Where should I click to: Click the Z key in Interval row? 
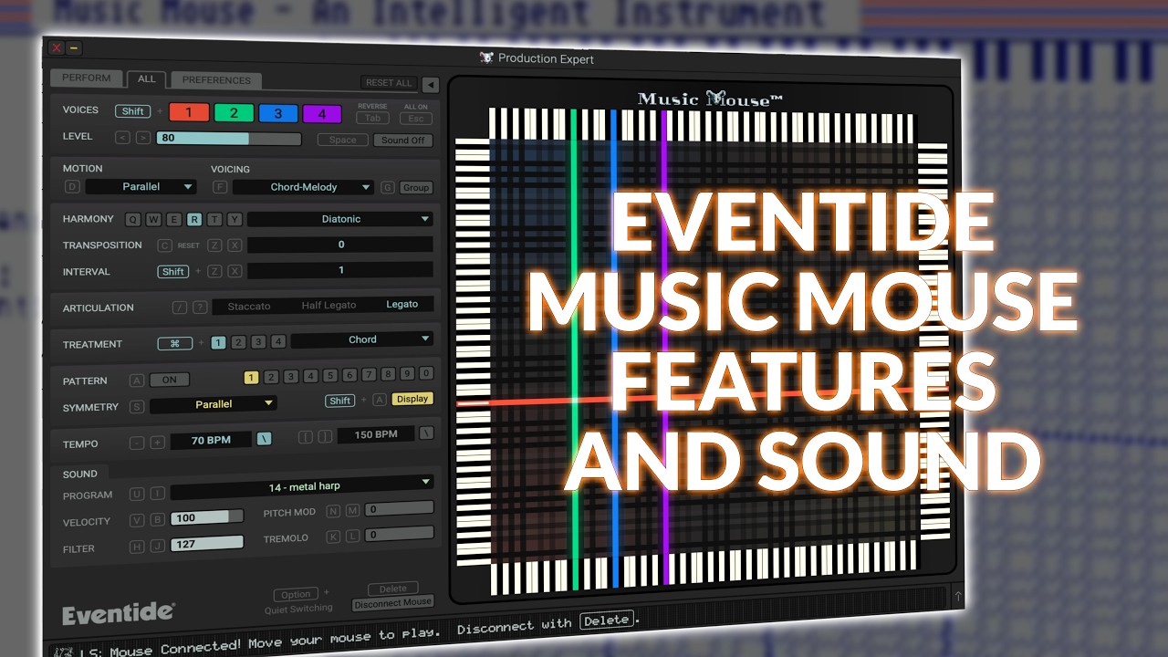point(214,272)
